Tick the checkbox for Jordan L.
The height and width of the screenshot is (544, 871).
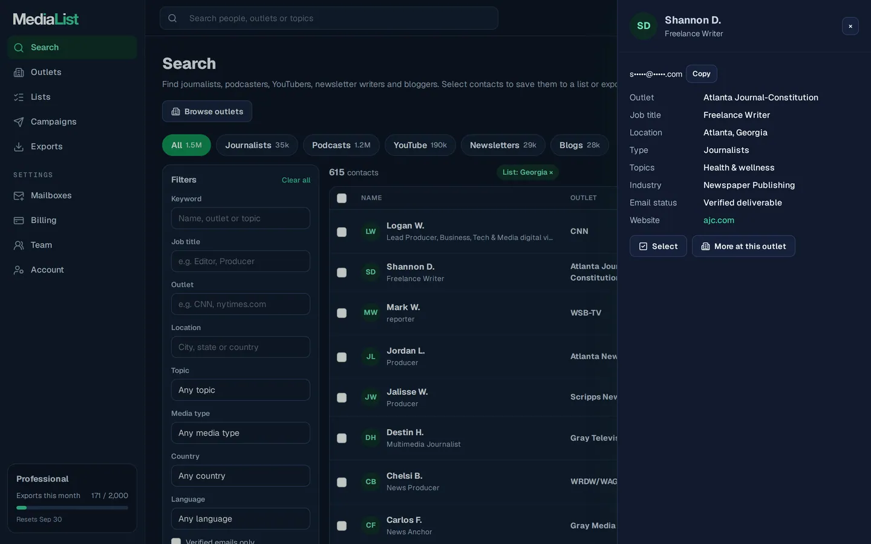[342, 357]
